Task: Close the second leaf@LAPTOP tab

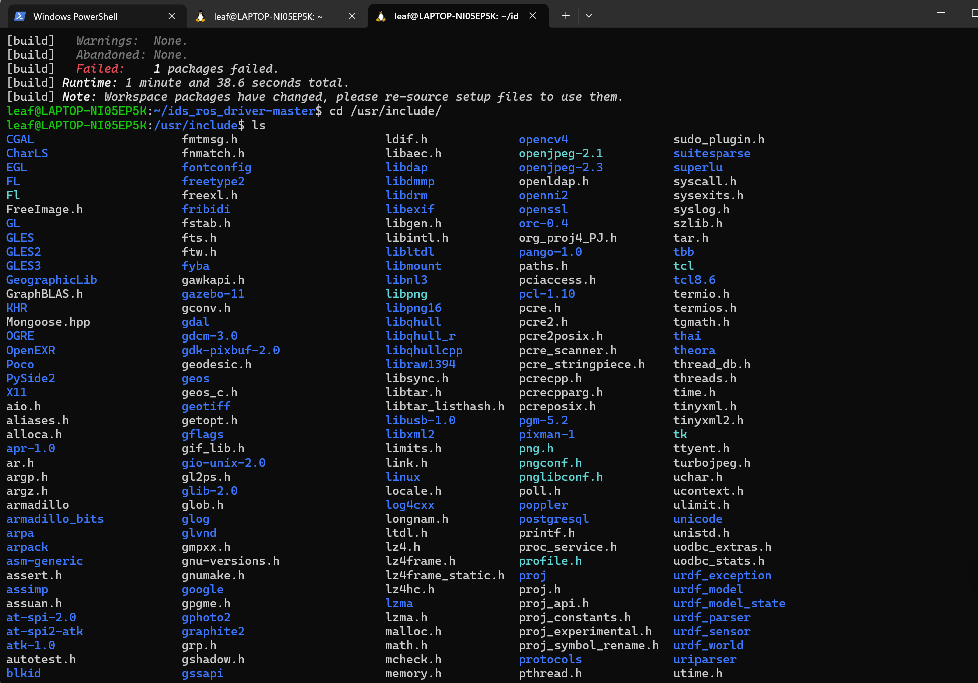Action: tap(352, 16)
